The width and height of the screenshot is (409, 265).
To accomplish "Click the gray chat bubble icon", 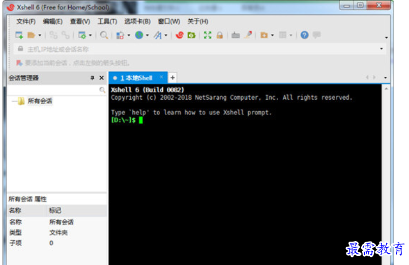I will pos(316,35).
